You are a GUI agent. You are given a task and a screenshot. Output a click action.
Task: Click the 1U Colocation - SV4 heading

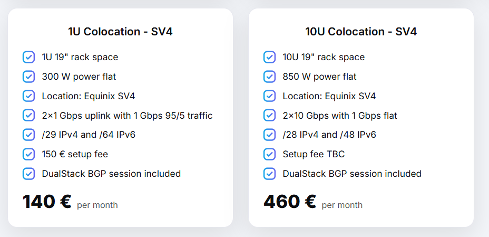pyautogui.click(x=120, y=32)
